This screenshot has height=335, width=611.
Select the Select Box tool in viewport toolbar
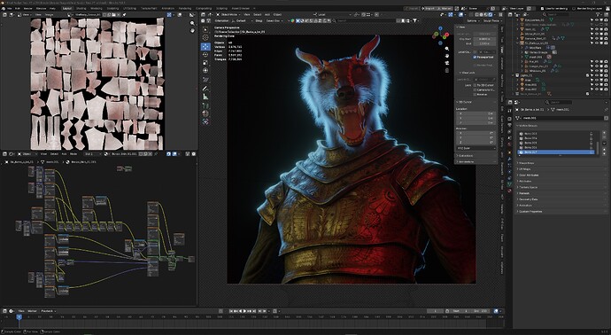[205, 29]
